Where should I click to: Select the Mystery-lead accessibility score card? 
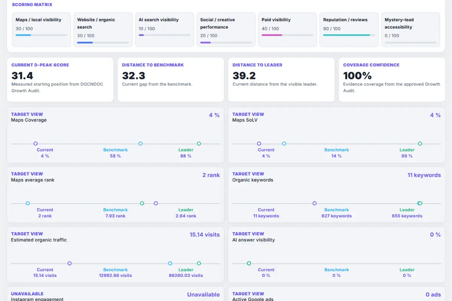[411, 30]
